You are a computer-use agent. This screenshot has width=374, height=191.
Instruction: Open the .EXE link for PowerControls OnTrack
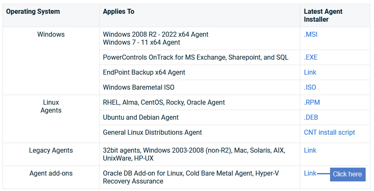310,57
